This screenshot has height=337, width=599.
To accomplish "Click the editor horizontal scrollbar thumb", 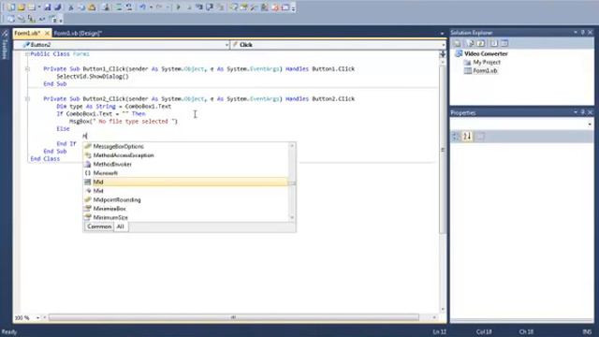I will (233, 317).
